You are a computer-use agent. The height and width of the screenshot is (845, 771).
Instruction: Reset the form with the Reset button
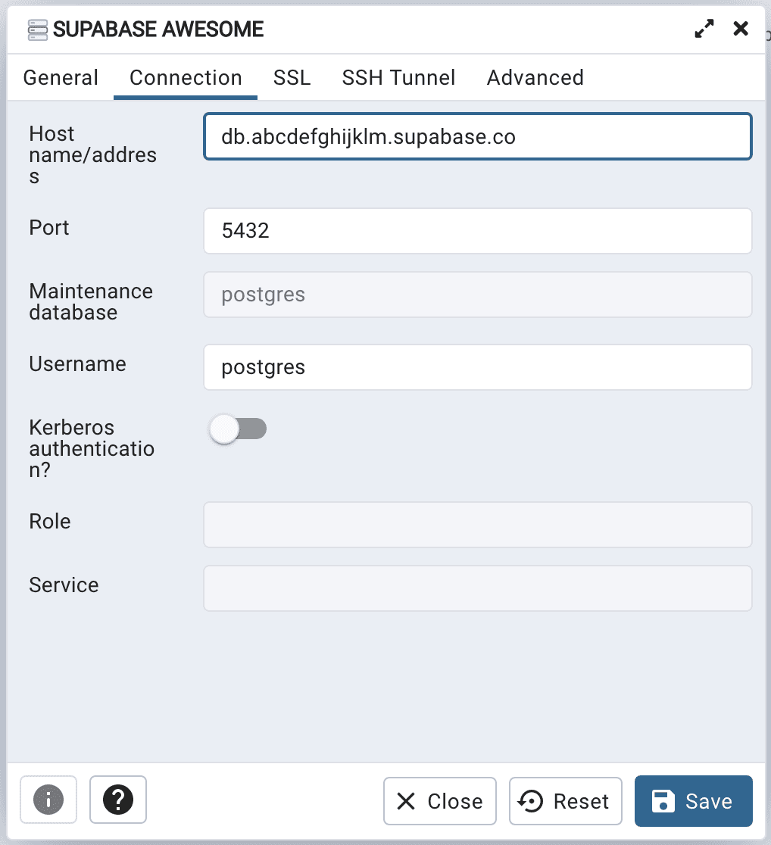pyautogui.click(x=566, y=801)
